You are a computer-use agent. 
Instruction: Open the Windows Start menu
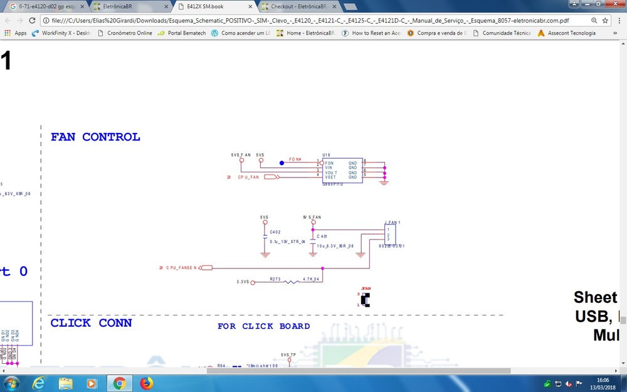pos(11,383)
